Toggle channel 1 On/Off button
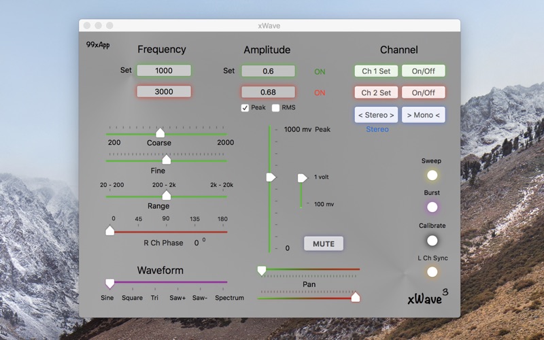The height and width of the screenshot is (340, 544). click(423, 71)
